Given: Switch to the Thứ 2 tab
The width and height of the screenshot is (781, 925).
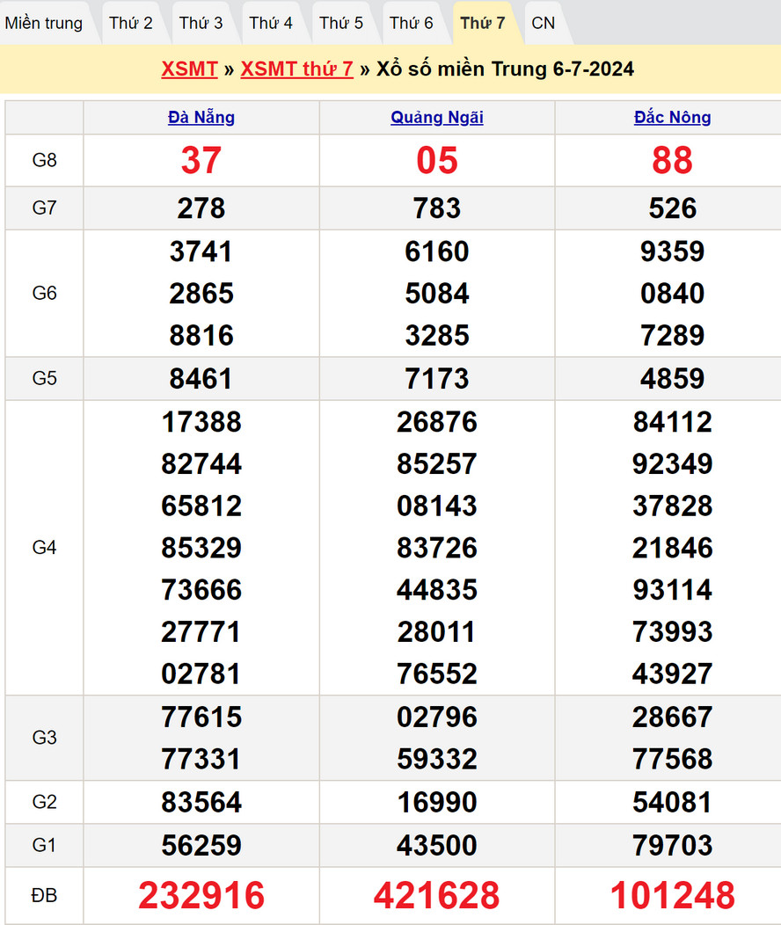Looking at the screenshot, I should click(131, 23).
